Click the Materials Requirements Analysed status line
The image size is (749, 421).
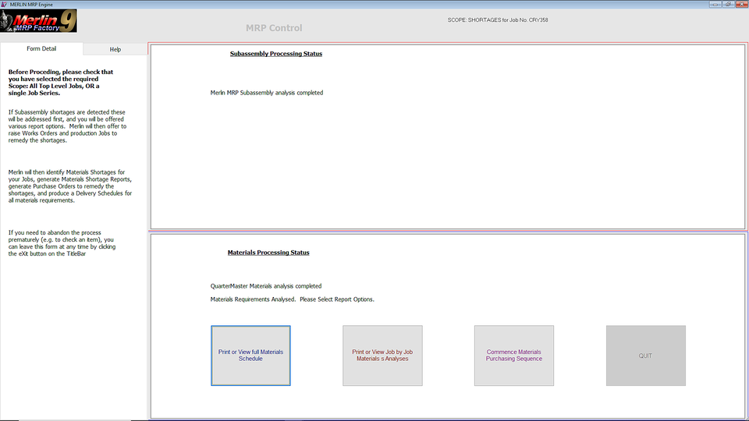click(292, 299)
